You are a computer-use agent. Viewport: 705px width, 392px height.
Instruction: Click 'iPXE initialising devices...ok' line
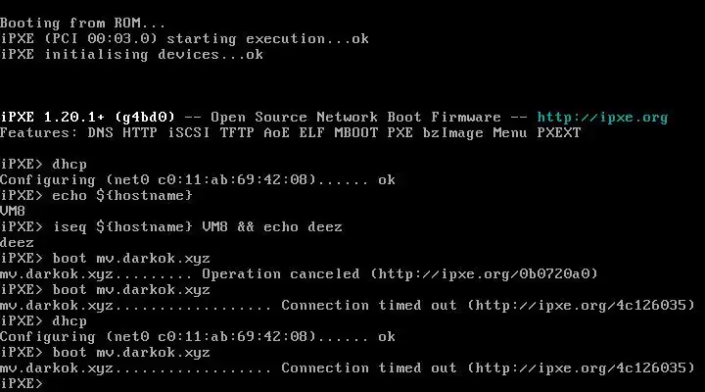131,55
